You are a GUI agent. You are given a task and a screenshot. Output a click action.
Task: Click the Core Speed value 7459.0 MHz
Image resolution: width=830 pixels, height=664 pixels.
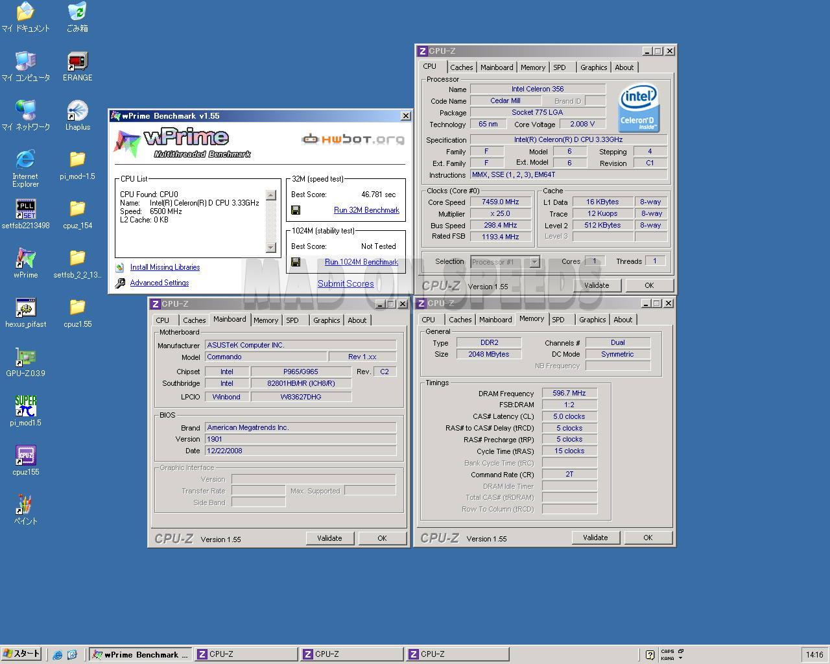(501, 202)
